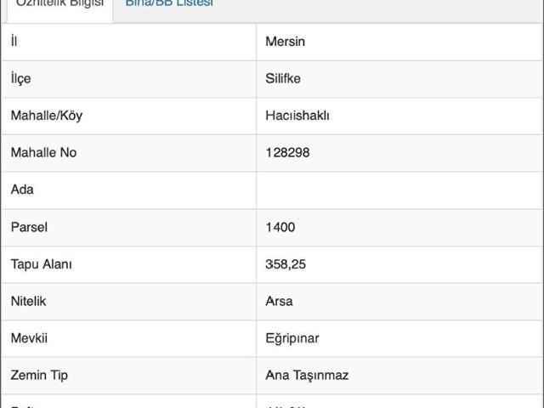This screenshot has width=544, height=408.
Task: Select the Silifke district value
Action: coord(283,79)
